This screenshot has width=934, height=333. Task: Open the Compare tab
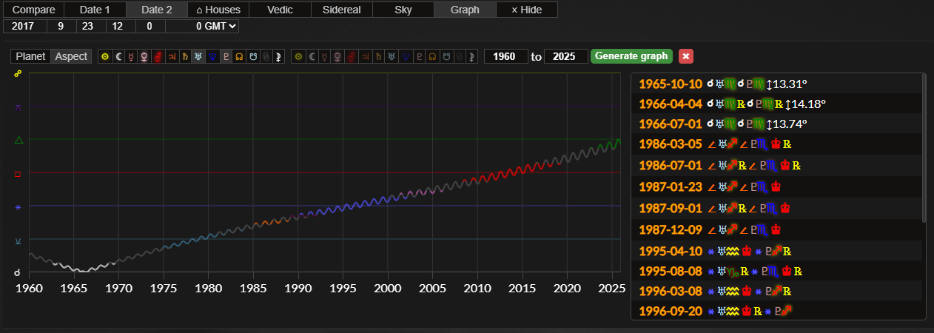[33, 10]
